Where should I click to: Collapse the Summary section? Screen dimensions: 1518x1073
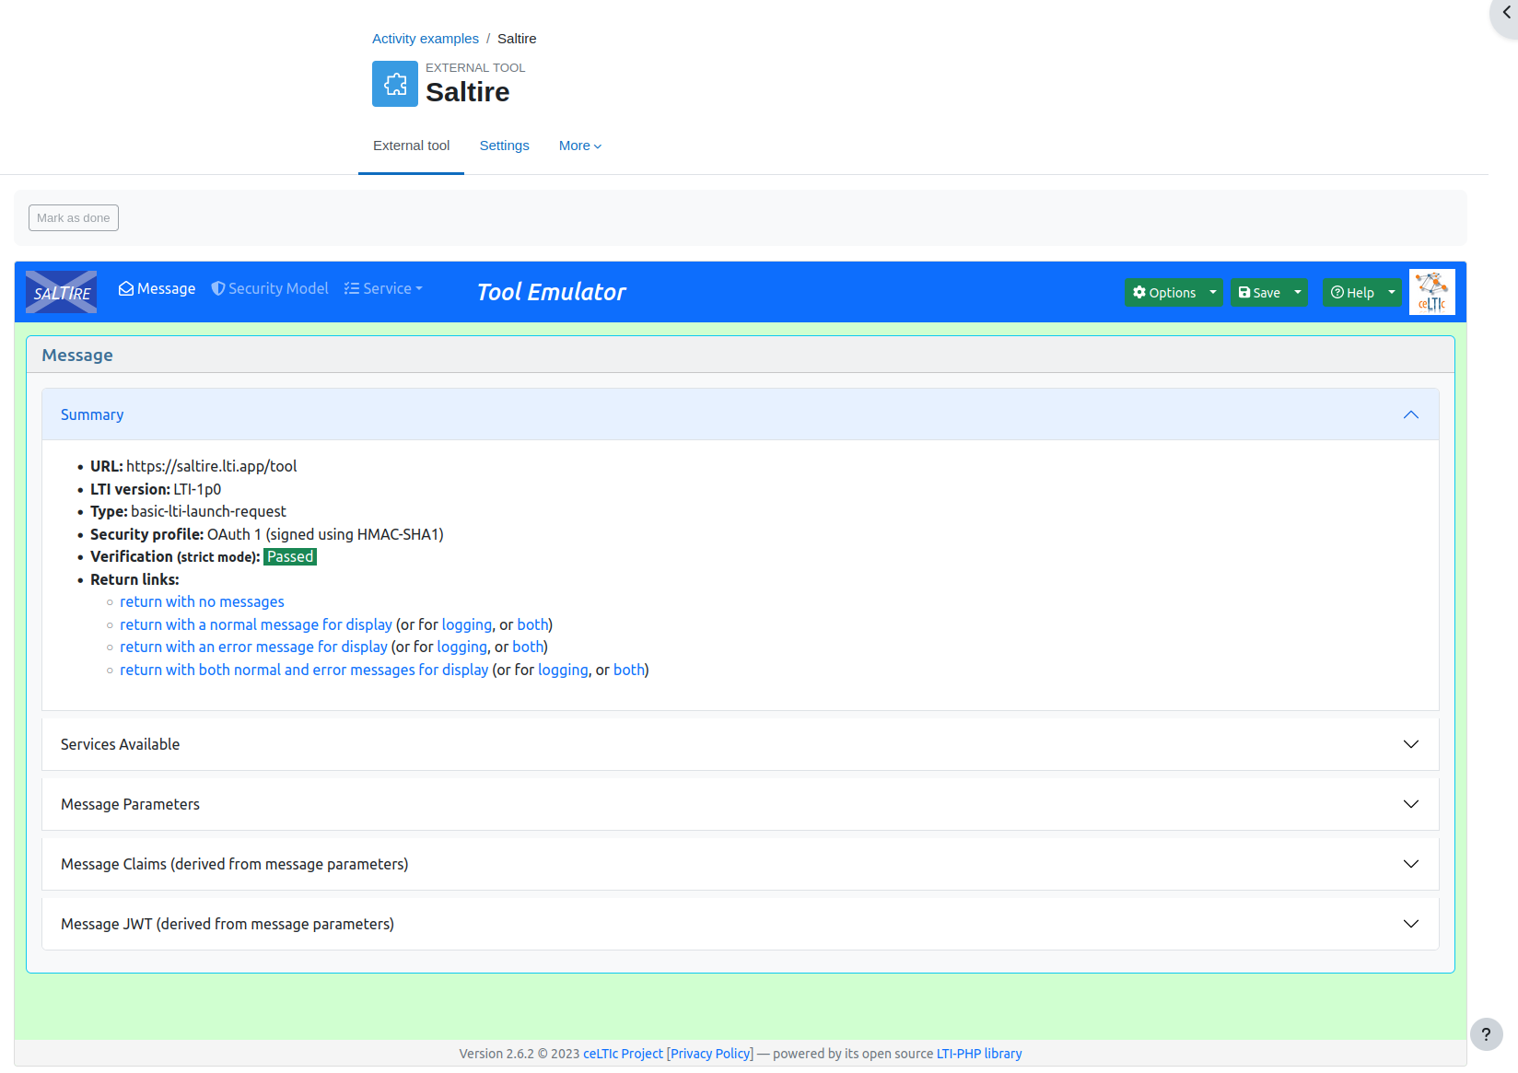click(741, 414)
